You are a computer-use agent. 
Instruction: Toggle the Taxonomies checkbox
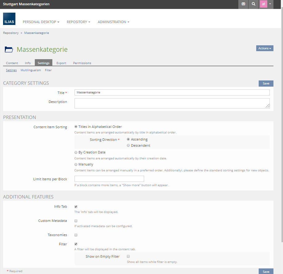[76, 235]
